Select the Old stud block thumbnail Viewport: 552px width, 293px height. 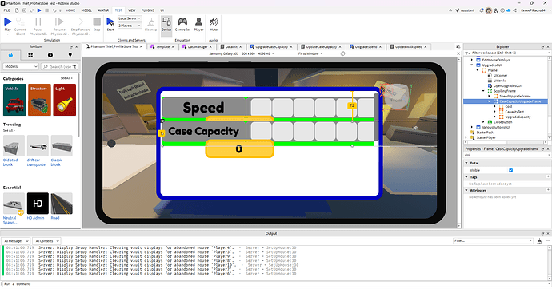coord(14,146)
